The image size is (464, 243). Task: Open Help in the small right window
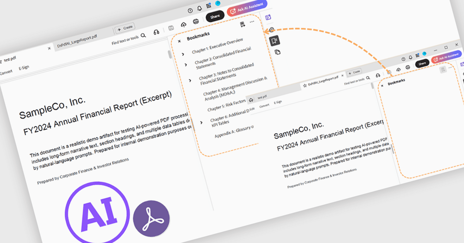pos(403,59)
